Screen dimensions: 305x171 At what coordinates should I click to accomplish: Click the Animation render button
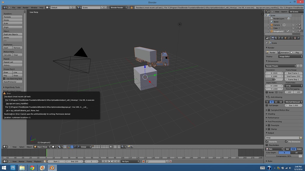(x=284, y=53)
